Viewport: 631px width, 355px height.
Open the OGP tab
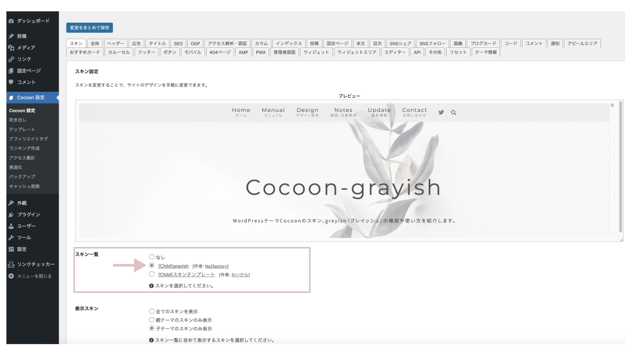195,43
